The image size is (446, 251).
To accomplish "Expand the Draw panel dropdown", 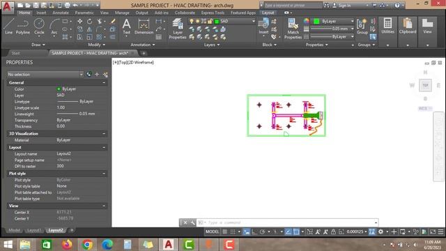I will coord(38,45).
